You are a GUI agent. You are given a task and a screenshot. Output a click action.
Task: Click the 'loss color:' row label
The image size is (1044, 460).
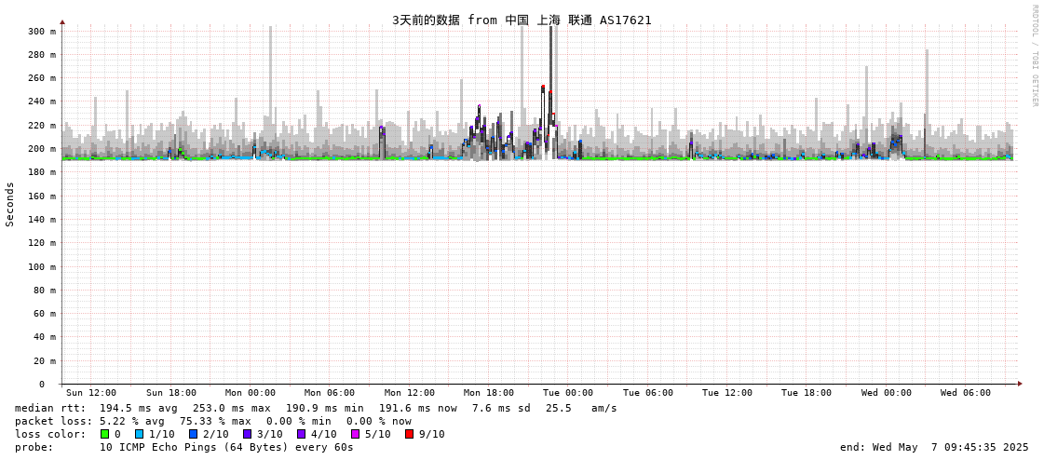[x=50, y=435]
